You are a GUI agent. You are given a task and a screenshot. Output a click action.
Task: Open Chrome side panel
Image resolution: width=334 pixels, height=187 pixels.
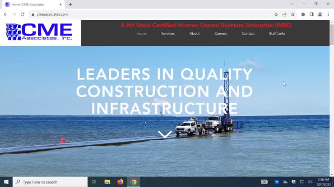click(311, 14)
